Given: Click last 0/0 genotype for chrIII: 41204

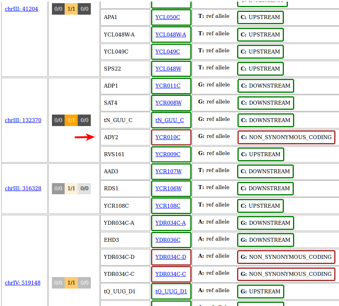Looking at the screenshot, I should click(84, 9).
